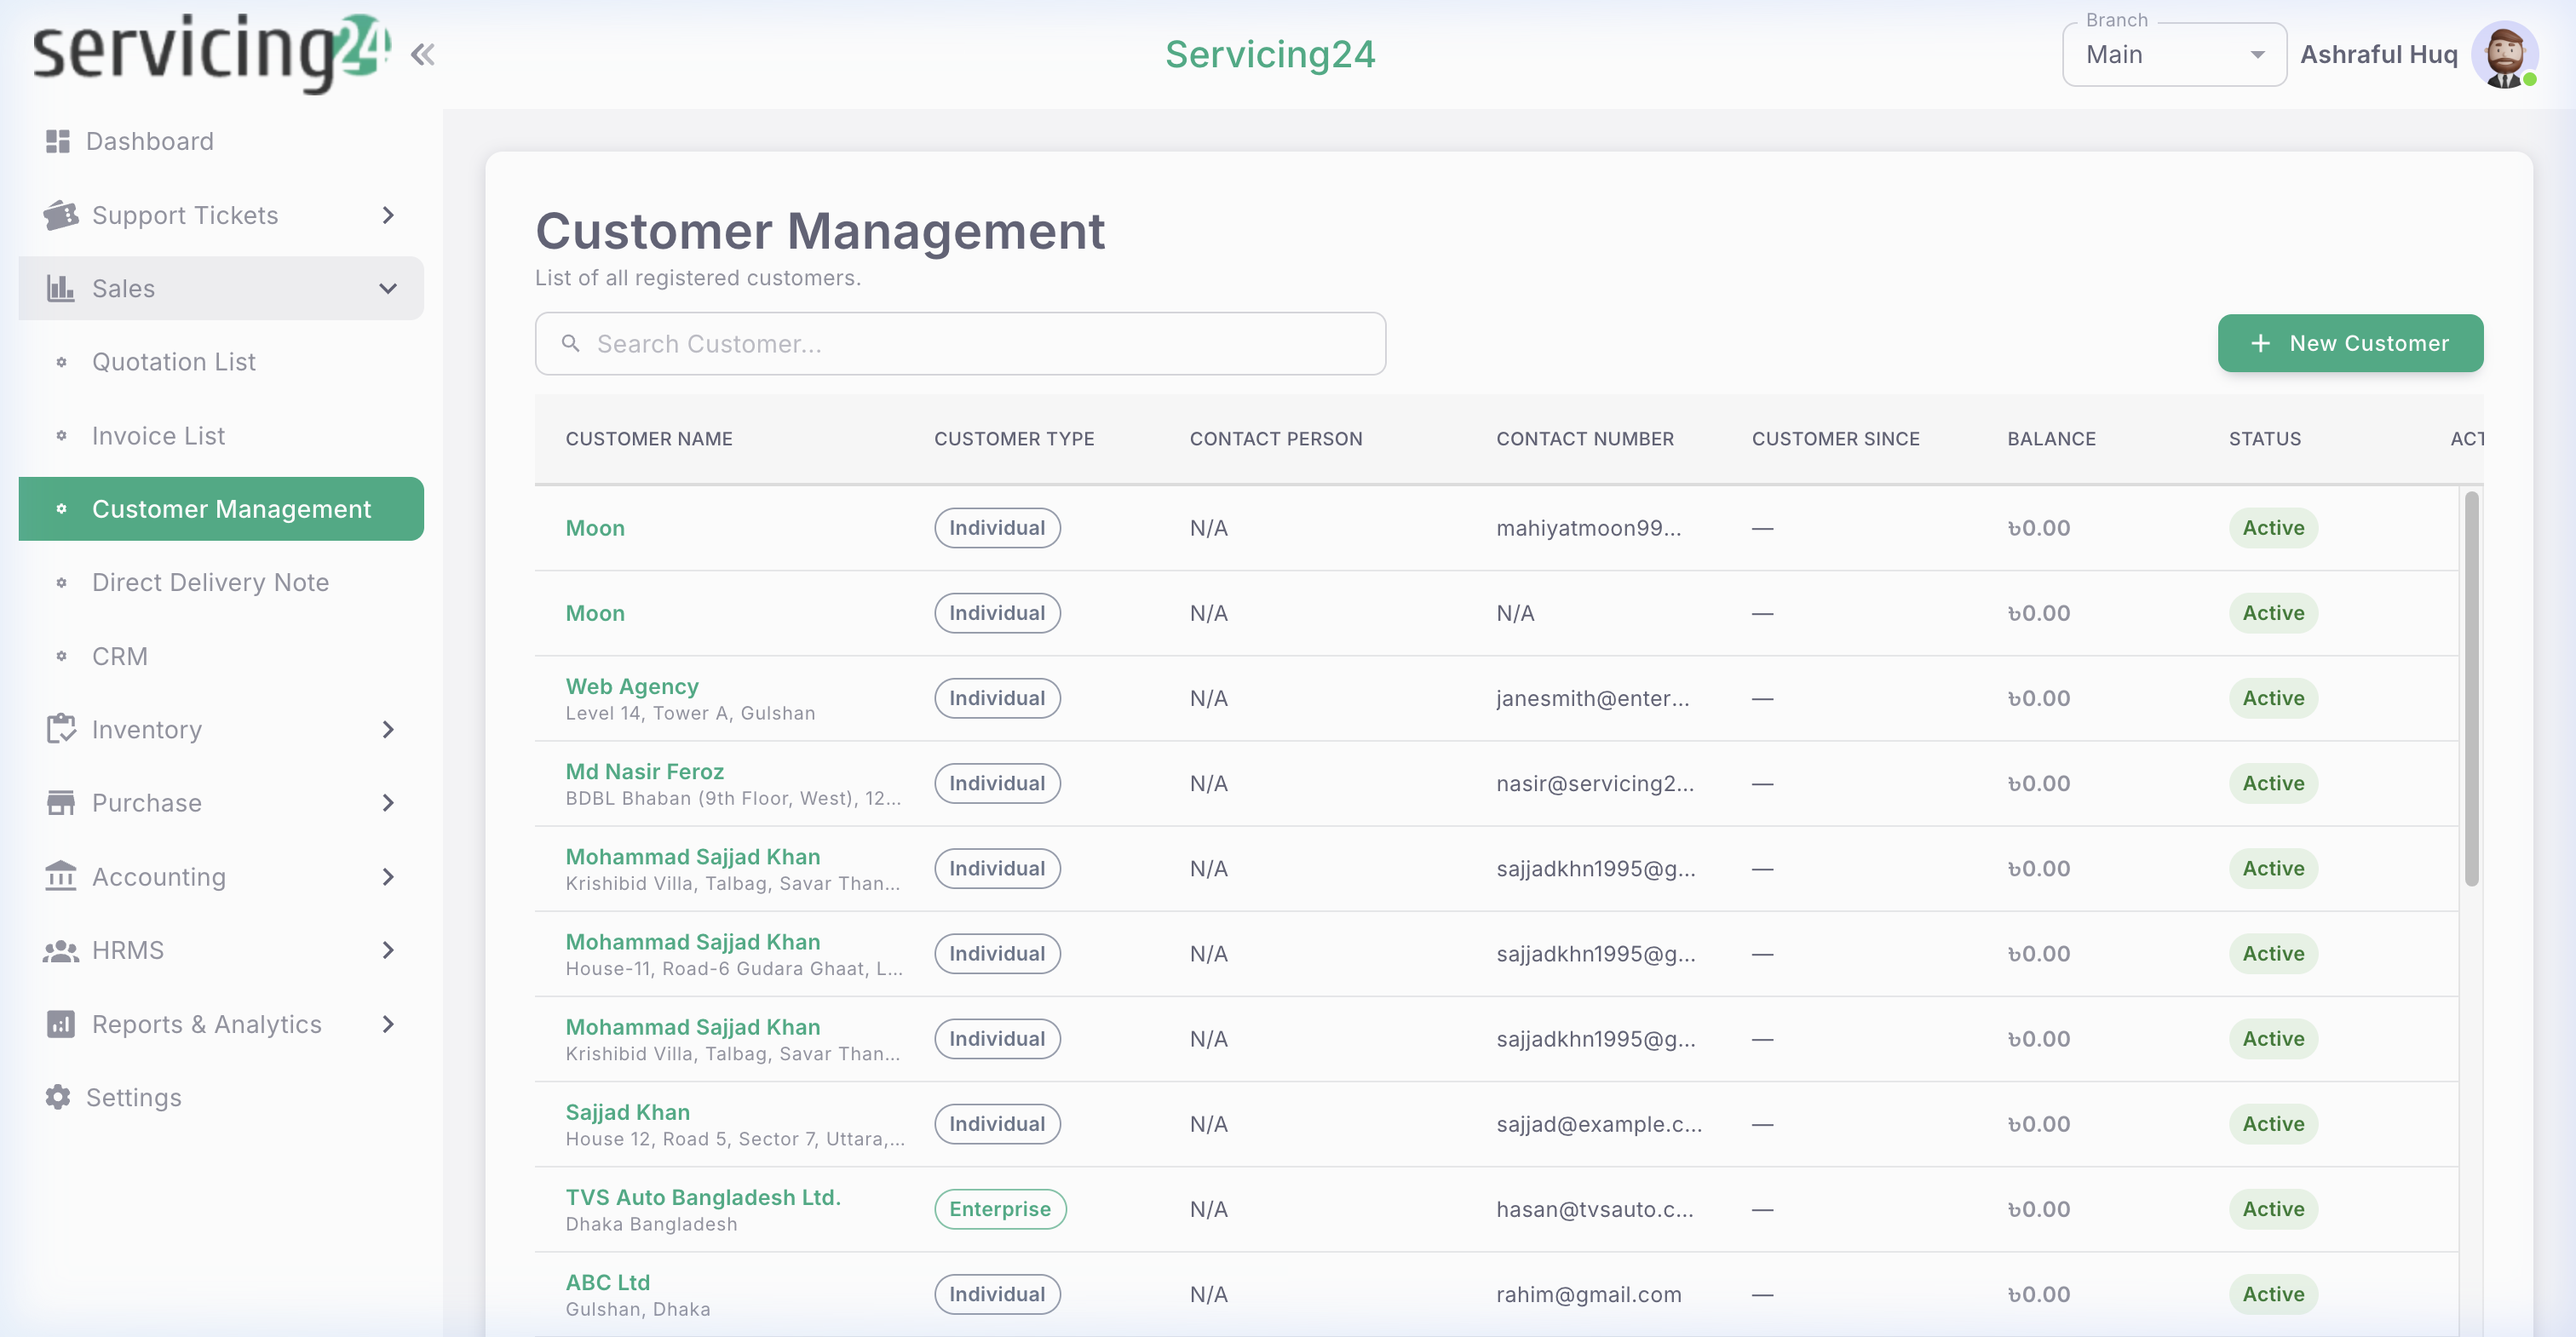
Task: Click the Accounting bank icon
Action: click(61, 876)
